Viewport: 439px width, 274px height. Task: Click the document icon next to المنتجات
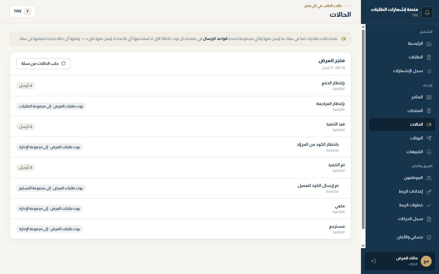pyautogui.click(x=429, y=111)
